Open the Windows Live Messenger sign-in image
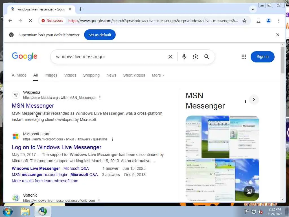The image size is (289, 217). 244,137
